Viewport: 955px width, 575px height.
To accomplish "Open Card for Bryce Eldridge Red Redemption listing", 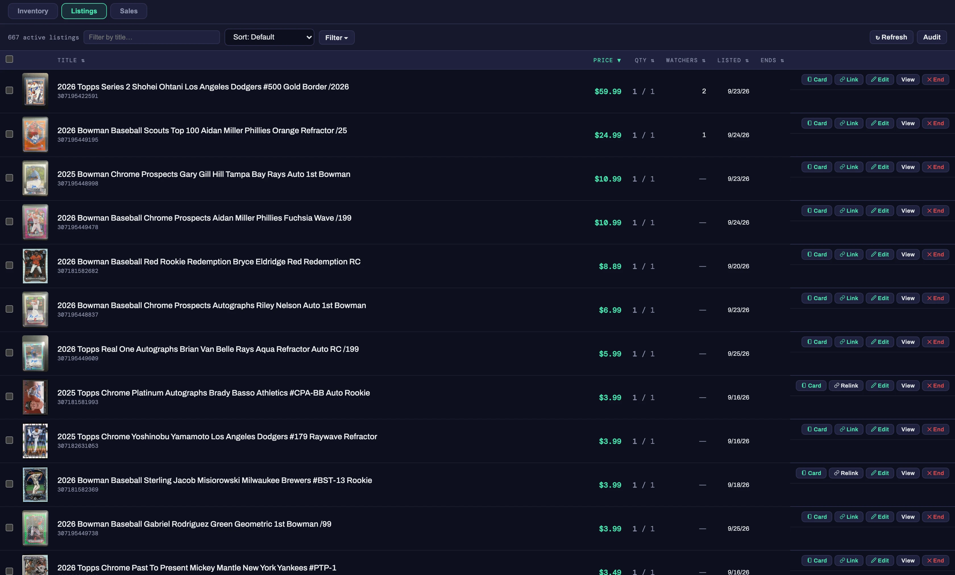I will pyautogui.click(x=816, y=254).
